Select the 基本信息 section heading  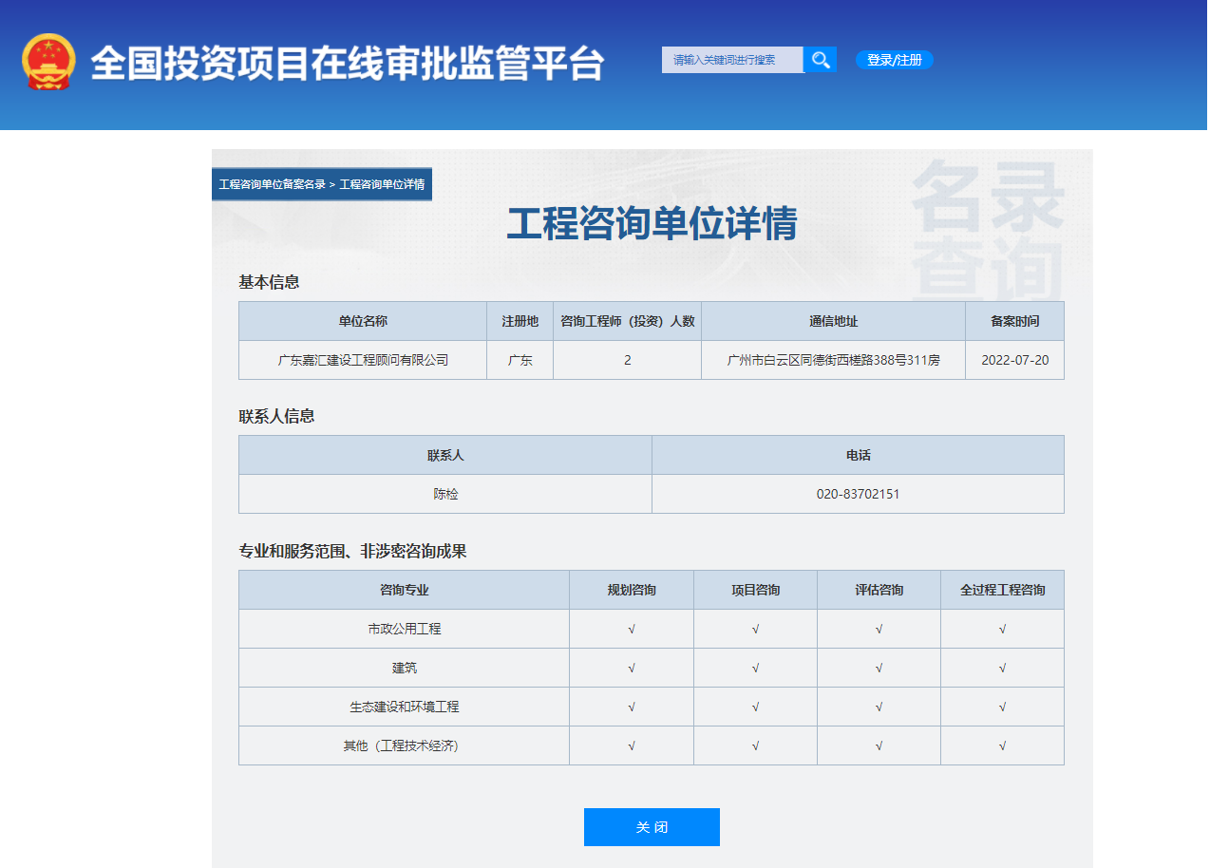(269, 282)
